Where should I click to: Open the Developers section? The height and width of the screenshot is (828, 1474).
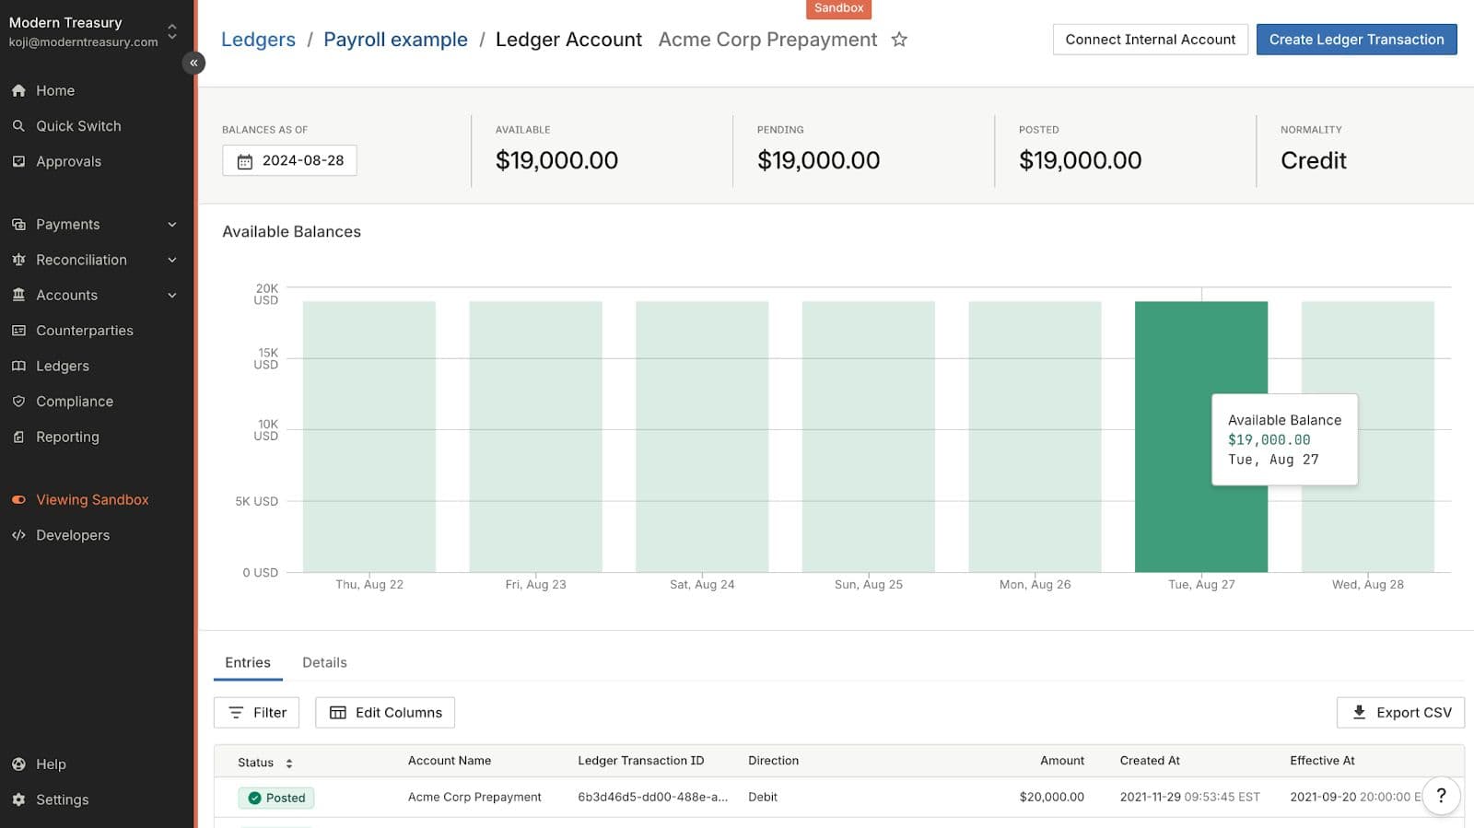(72, 535)
